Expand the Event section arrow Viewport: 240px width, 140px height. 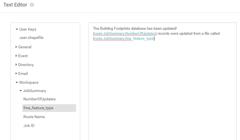(x=16, y=56)
